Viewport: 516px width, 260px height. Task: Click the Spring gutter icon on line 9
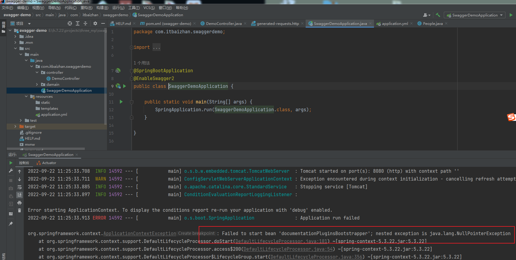coord(118,86)
